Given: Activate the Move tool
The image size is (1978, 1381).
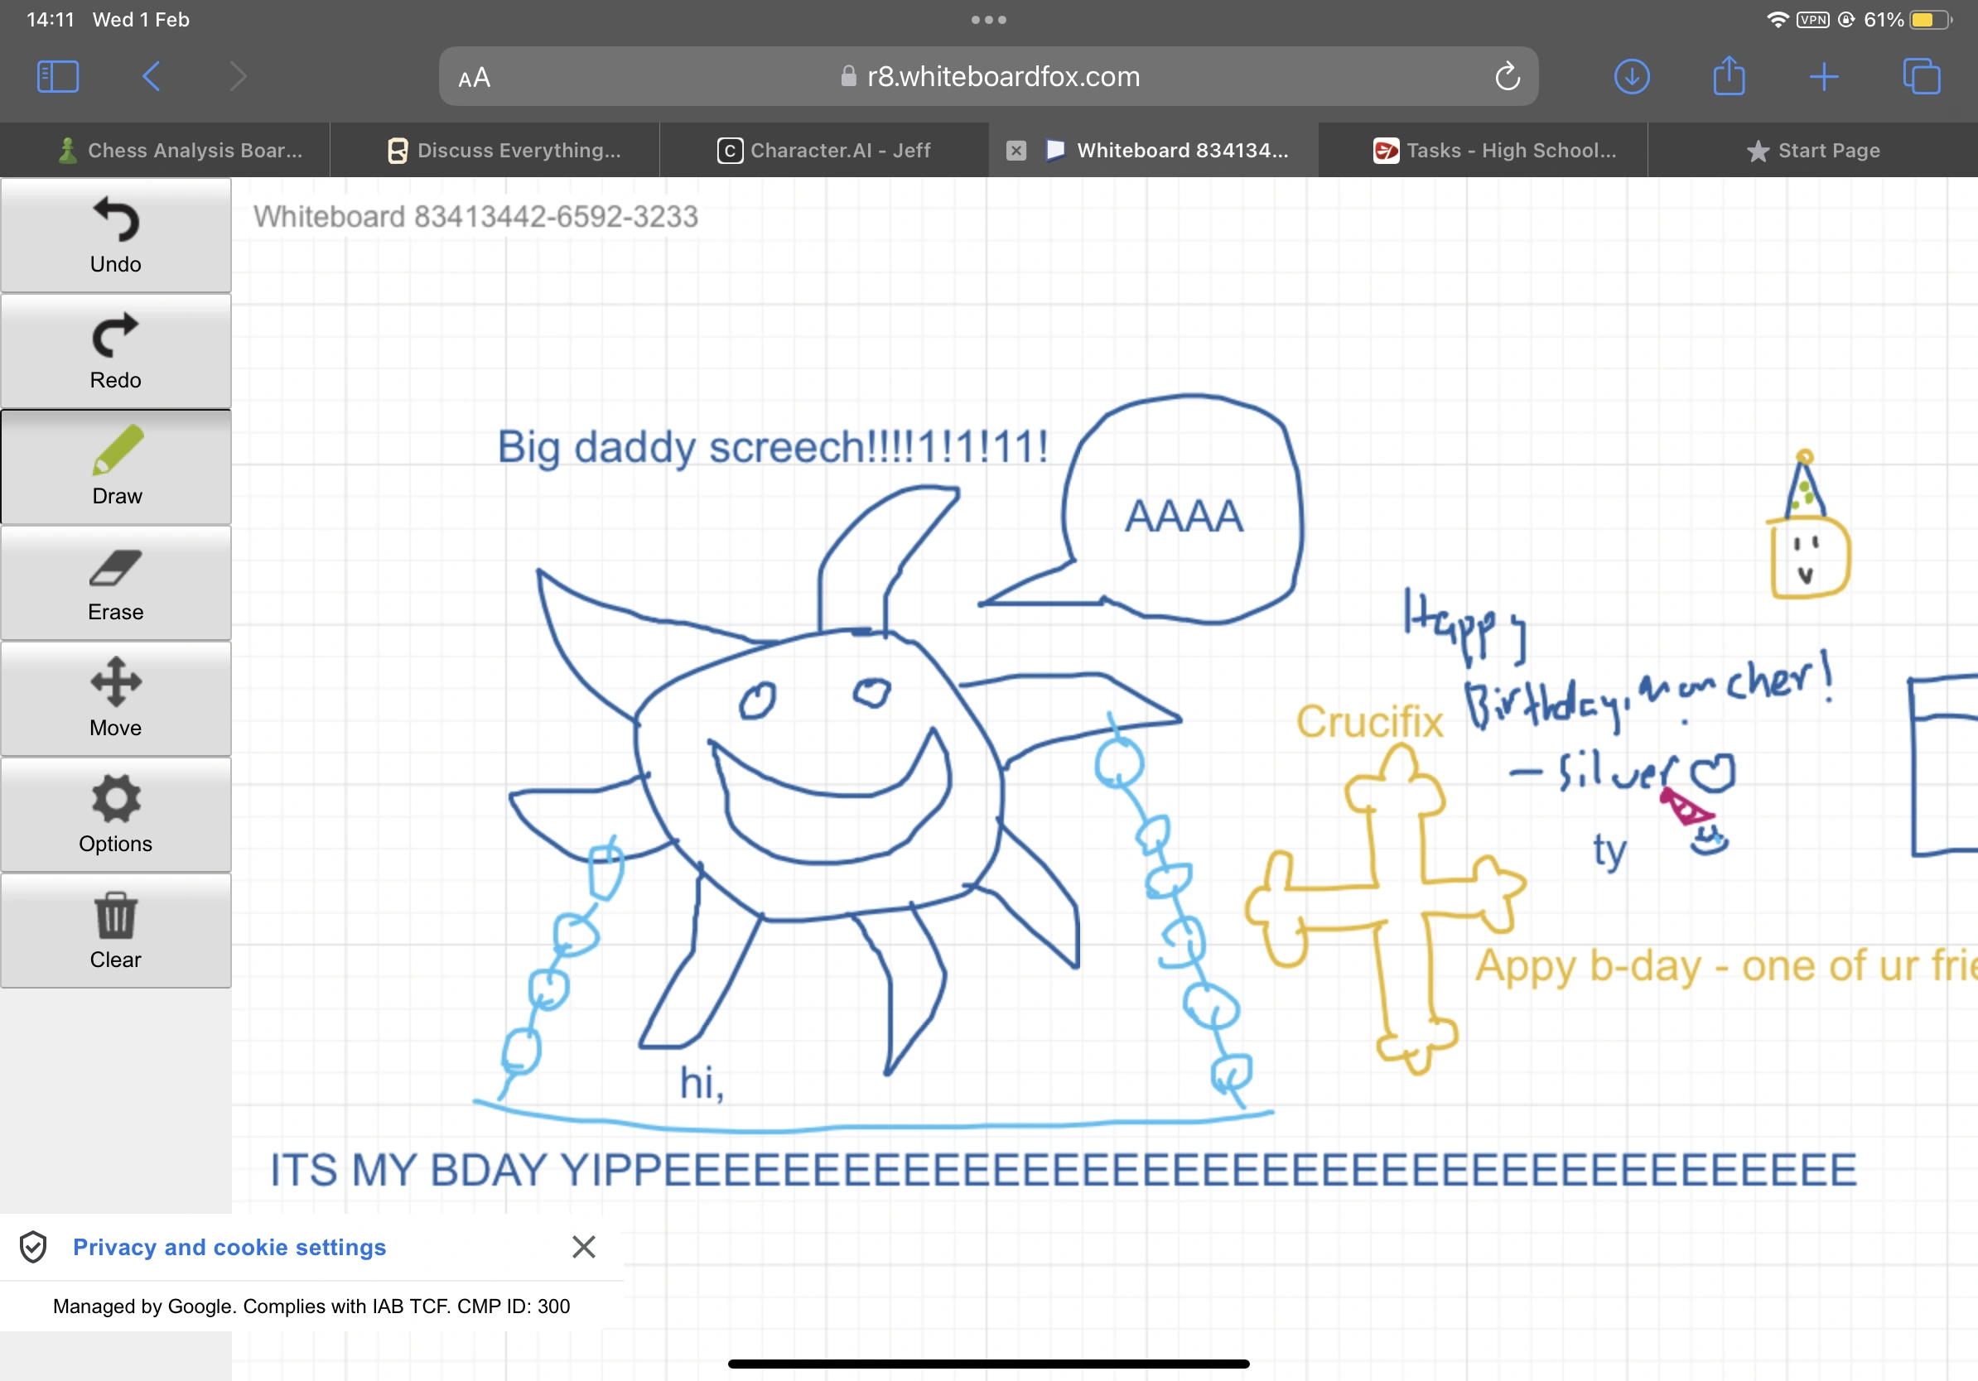Looking at the screenshot, I should [115, 699].
